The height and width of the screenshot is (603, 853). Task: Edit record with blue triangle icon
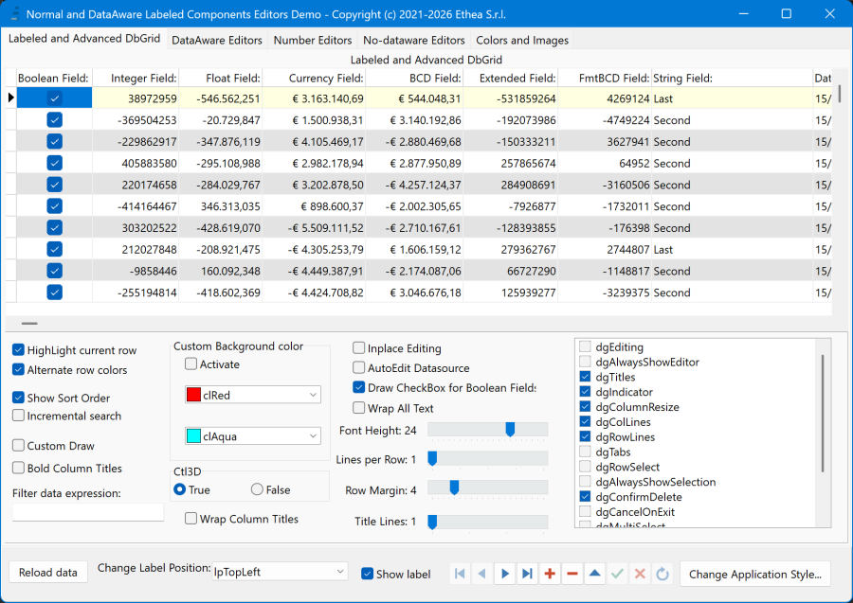tap(595, 574)
